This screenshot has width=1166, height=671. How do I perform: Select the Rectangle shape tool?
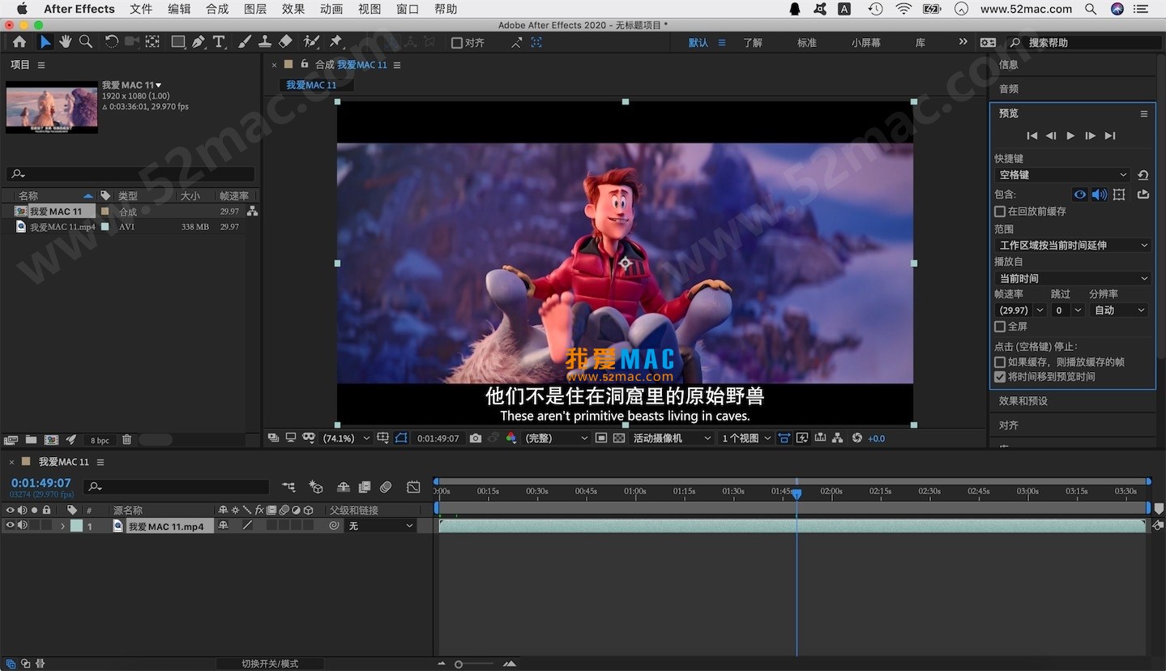(x=178, y=42)
